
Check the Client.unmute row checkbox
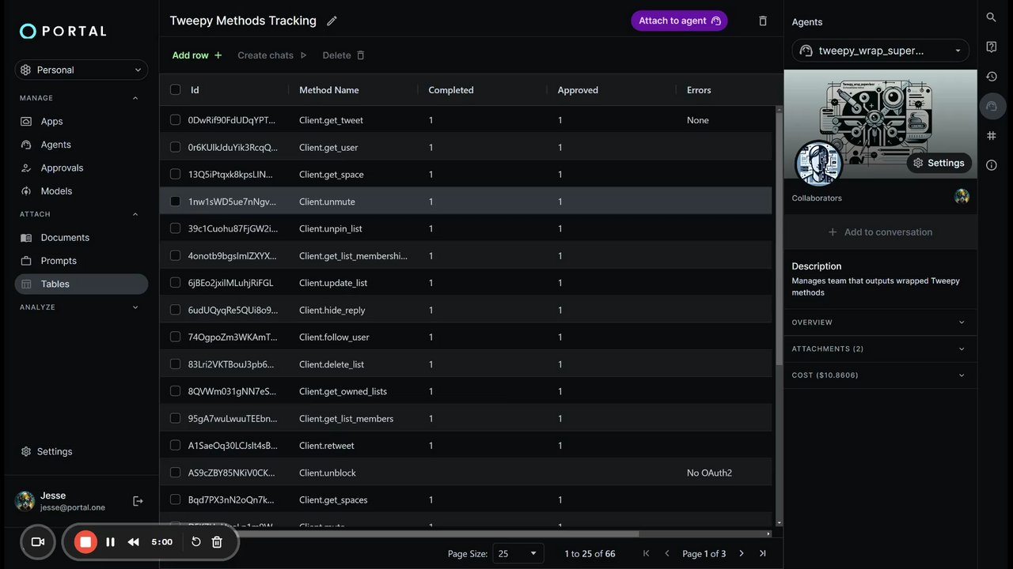pos(176,202)
